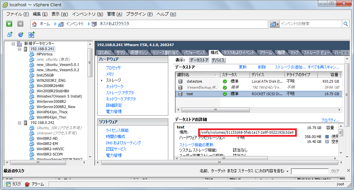Click the recent tasks filter text field

[310, 171]
